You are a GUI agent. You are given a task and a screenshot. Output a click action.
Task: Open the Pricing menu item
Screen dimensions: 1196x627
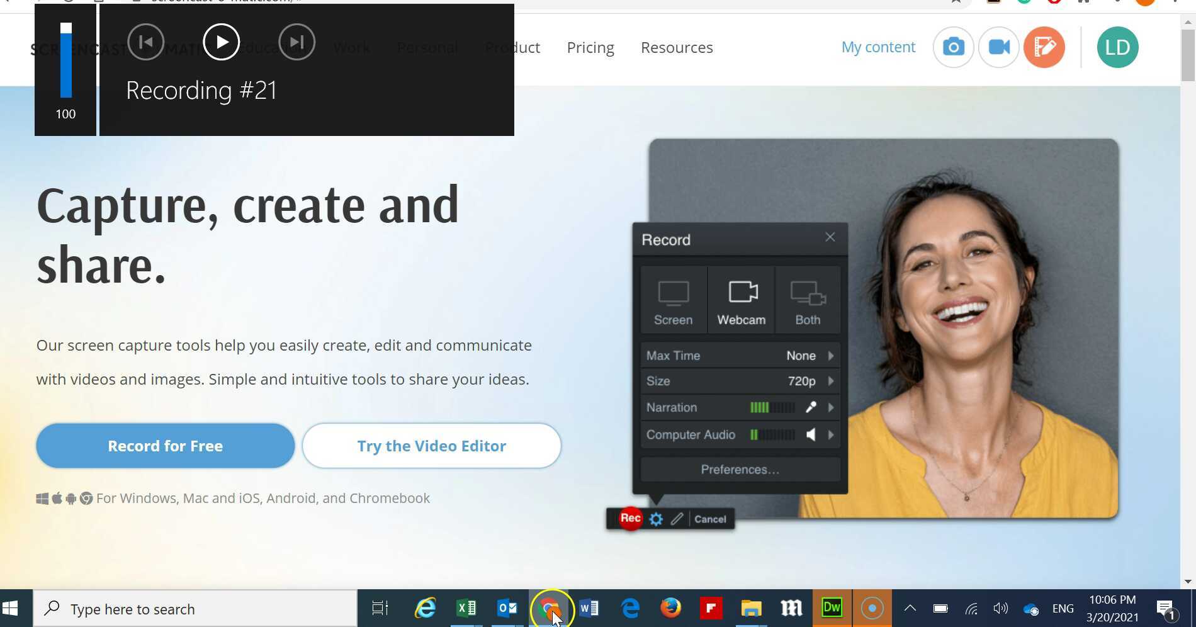tap(590, 48)
